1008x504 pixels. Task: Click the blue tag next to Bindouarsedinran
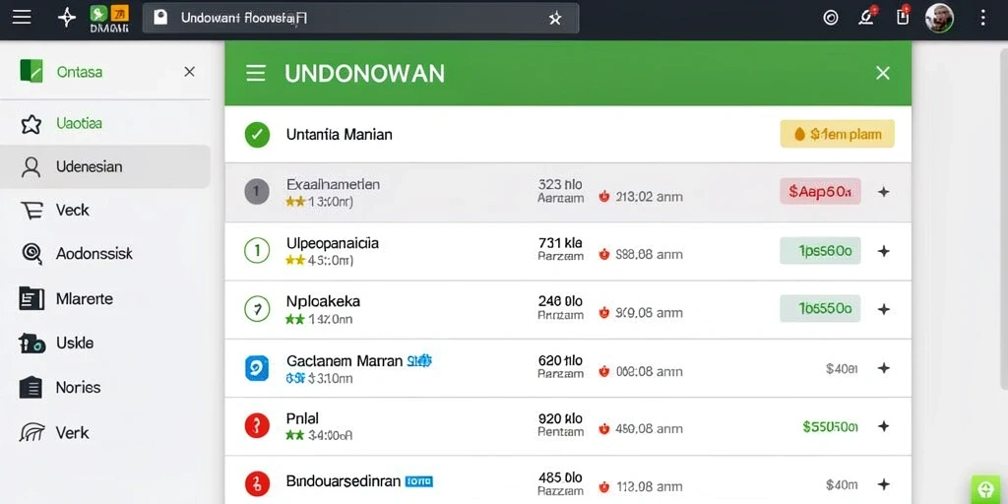pyautogui.click(x=419, y=481)
